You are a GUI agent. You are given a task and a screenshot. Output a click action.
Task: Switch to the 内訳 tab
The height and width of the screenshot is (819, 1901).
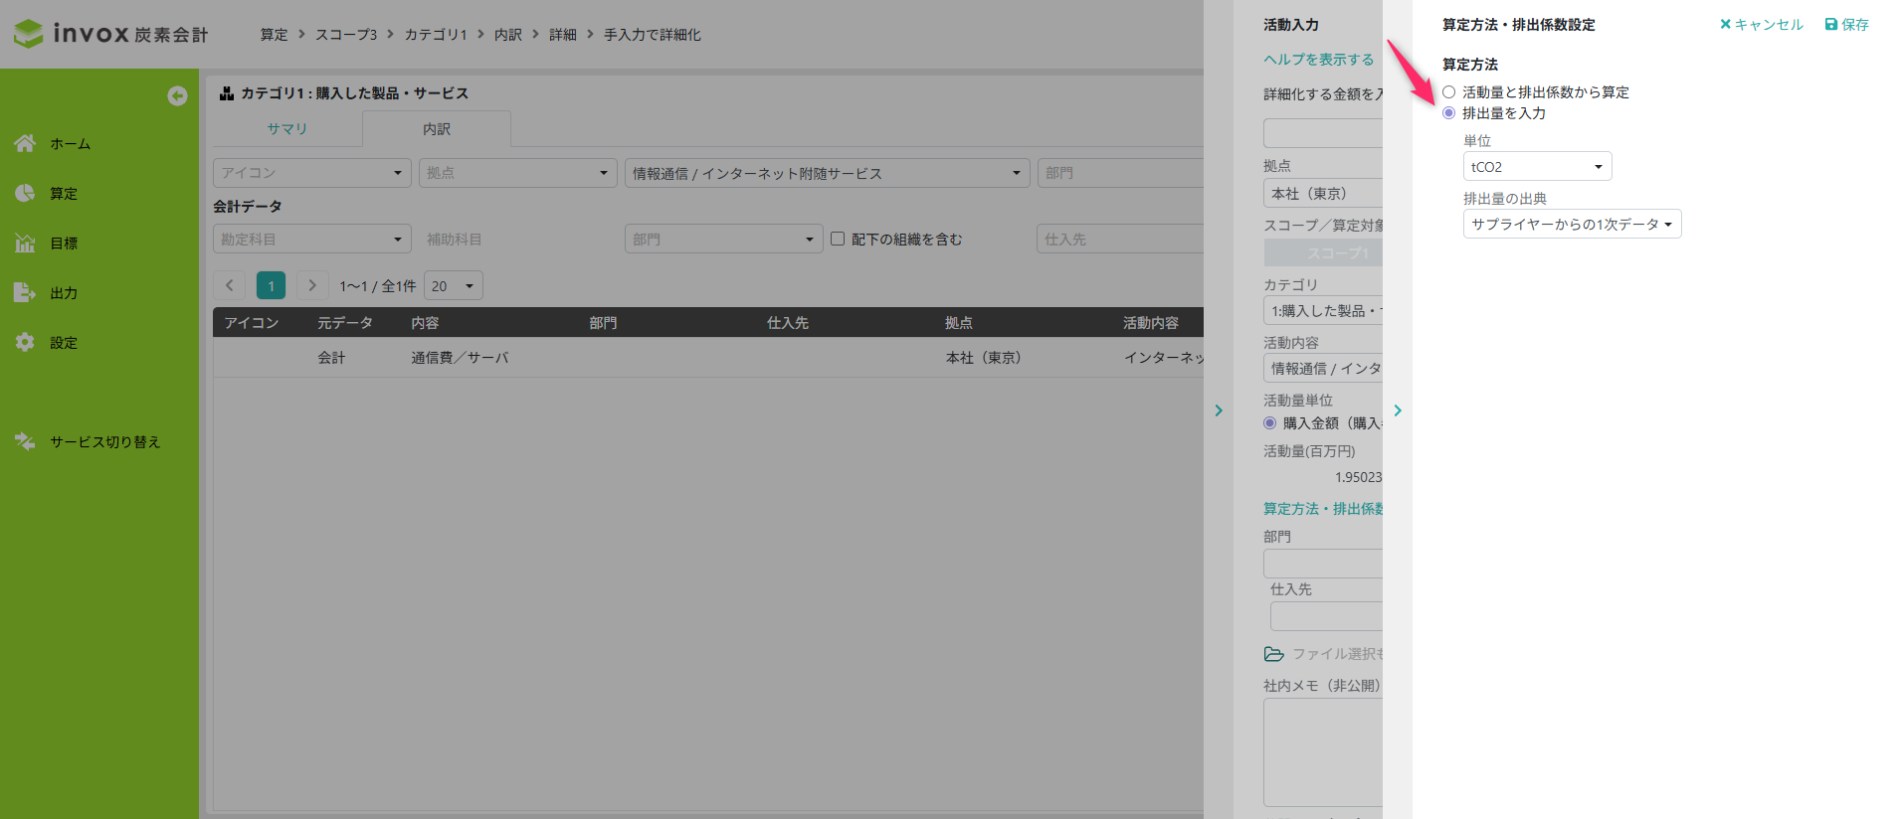tap(436, 129)
